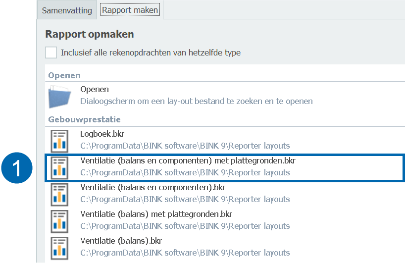Click the file path under Logboek.bkr
The height and width of the screenshot is (263, 405).
(x=185, y=146)
